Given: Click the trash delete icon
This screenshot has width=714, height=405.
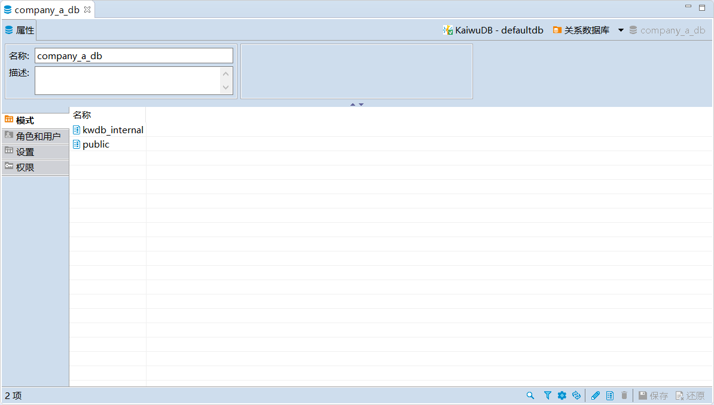Looking at the screenshot, I should pyautogui.click(x=624, y=395).
